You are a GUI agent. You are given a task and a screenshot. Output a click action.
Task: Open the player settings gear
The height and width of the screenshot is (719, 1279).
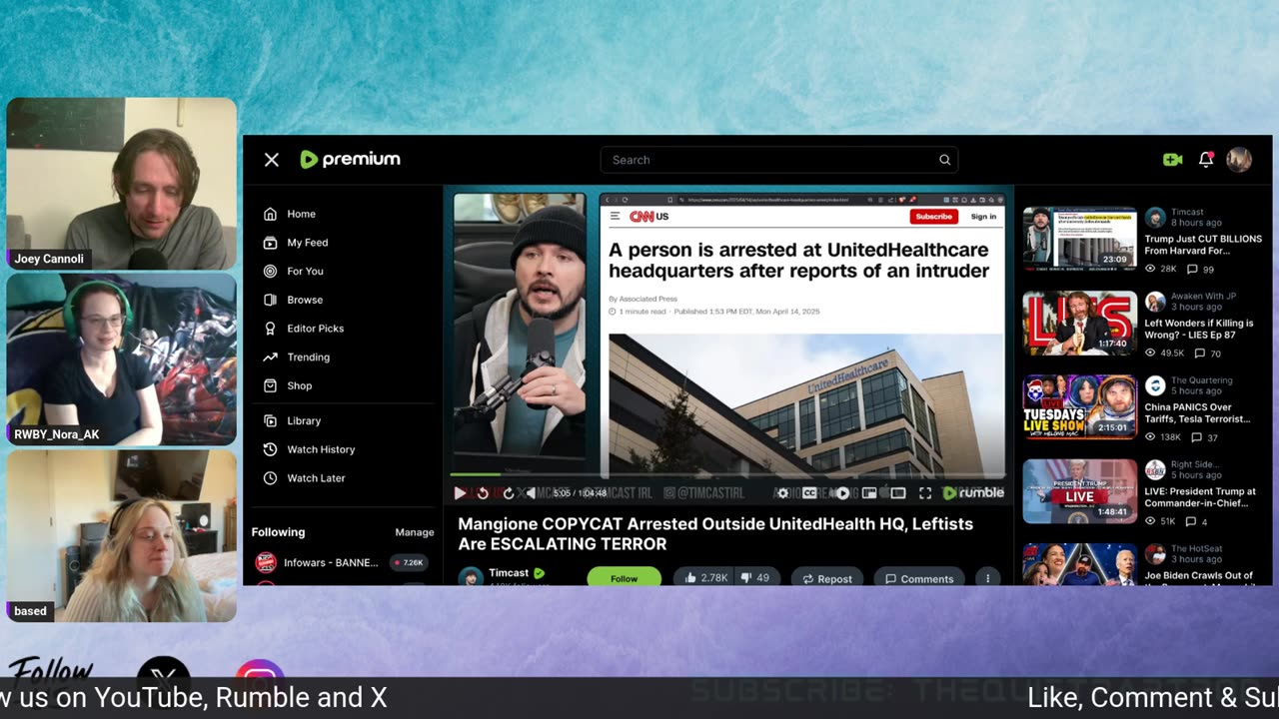[782, 493]
